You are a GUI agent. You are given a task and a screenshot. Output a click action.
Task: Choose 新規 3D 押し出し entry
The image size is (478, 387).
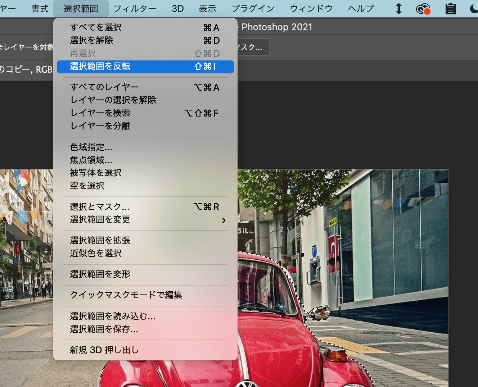[145, 350]
